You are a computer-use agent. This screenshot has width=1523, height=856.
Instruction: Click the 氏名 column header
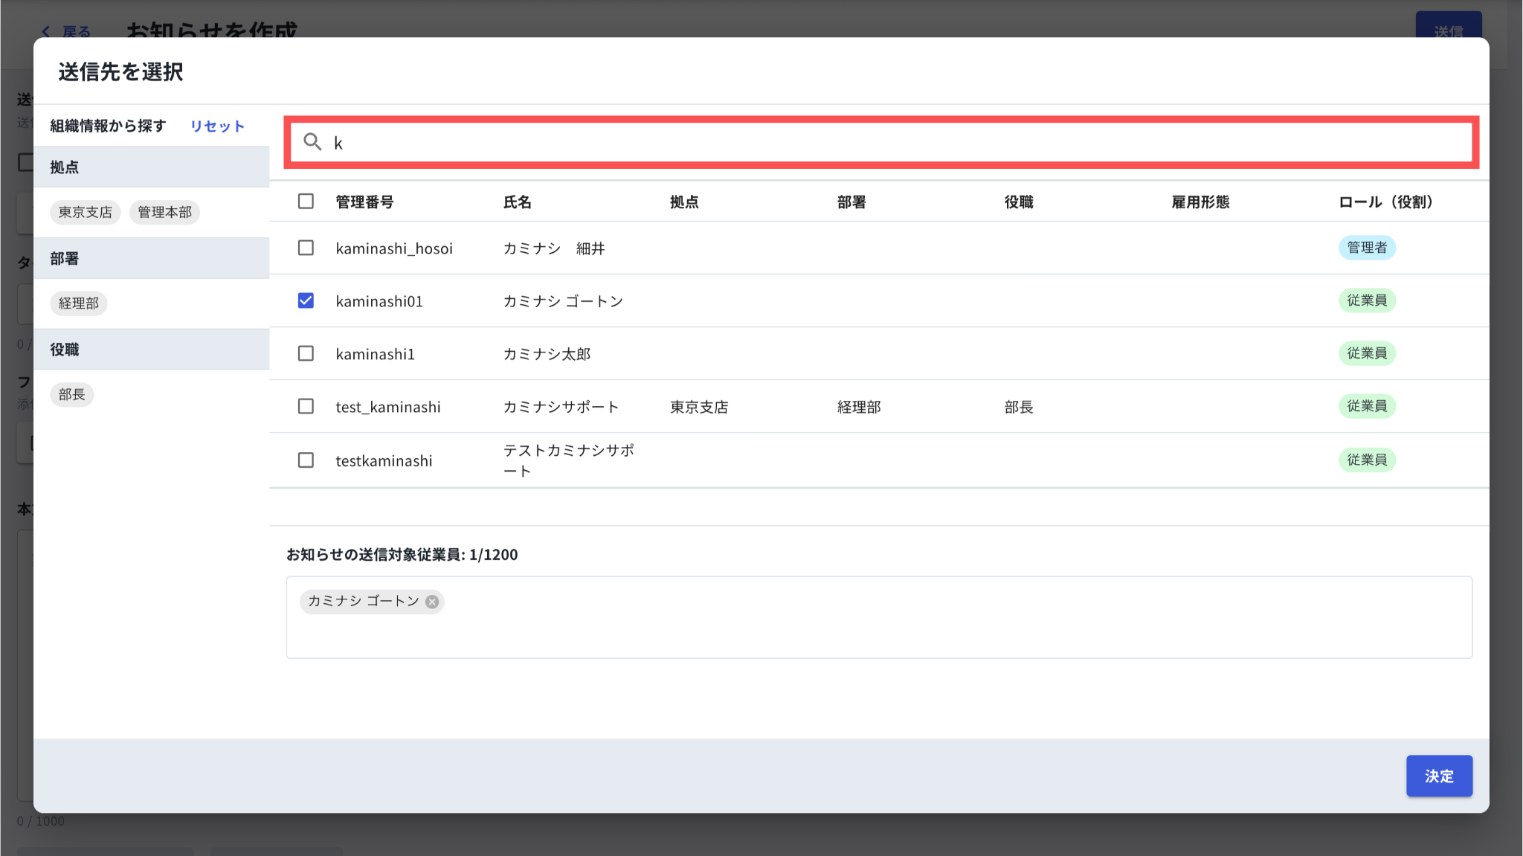click(x=518, y=202)
